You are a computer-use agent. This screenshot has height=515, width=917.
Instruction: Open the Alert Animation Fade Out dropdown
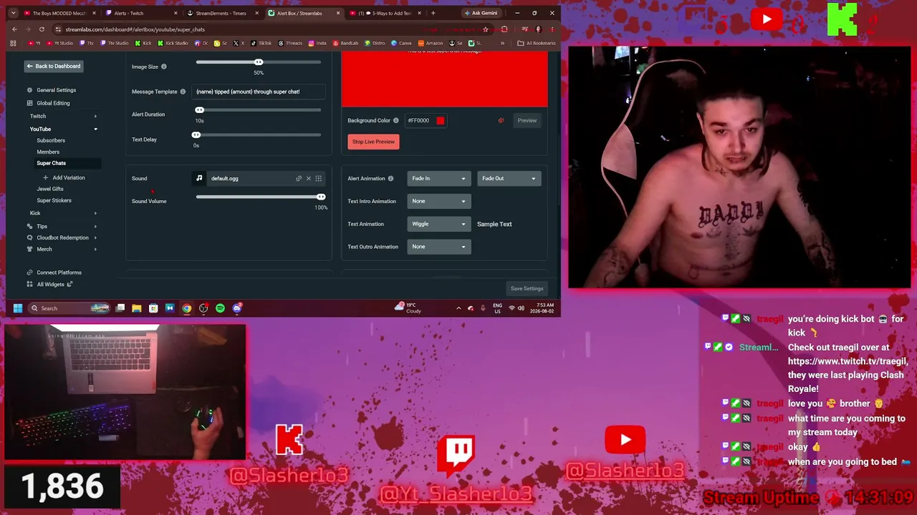click(x=509, y=178)
